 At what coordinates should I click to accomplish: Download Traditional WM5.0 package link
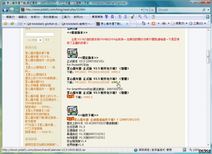(x=116, y=82)
